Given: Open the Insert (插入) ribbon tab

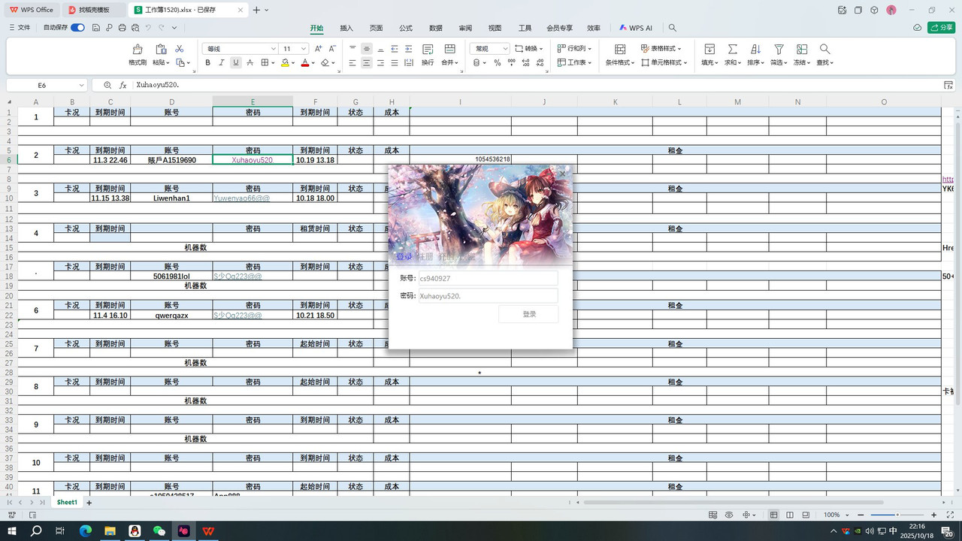Looking at the screenshot, I should click(x=346, y=28).
